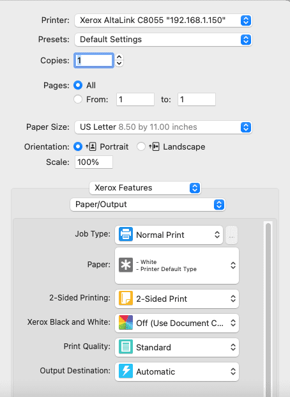290x397 pixels.
Task: Click the ellipsis button beside Job Type
Action: tap(231, 235)
